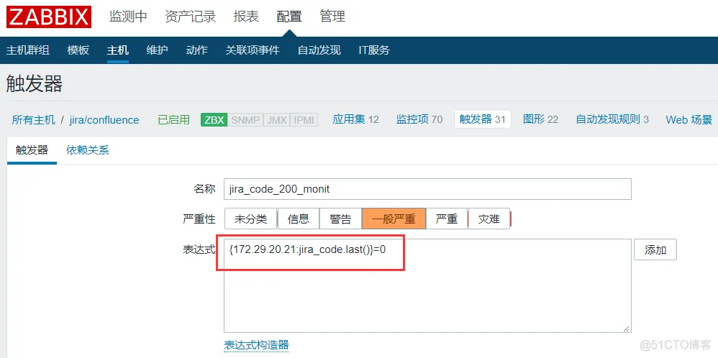
Task: Open the 资产记录 top menu
Action: tap(191, 17)
